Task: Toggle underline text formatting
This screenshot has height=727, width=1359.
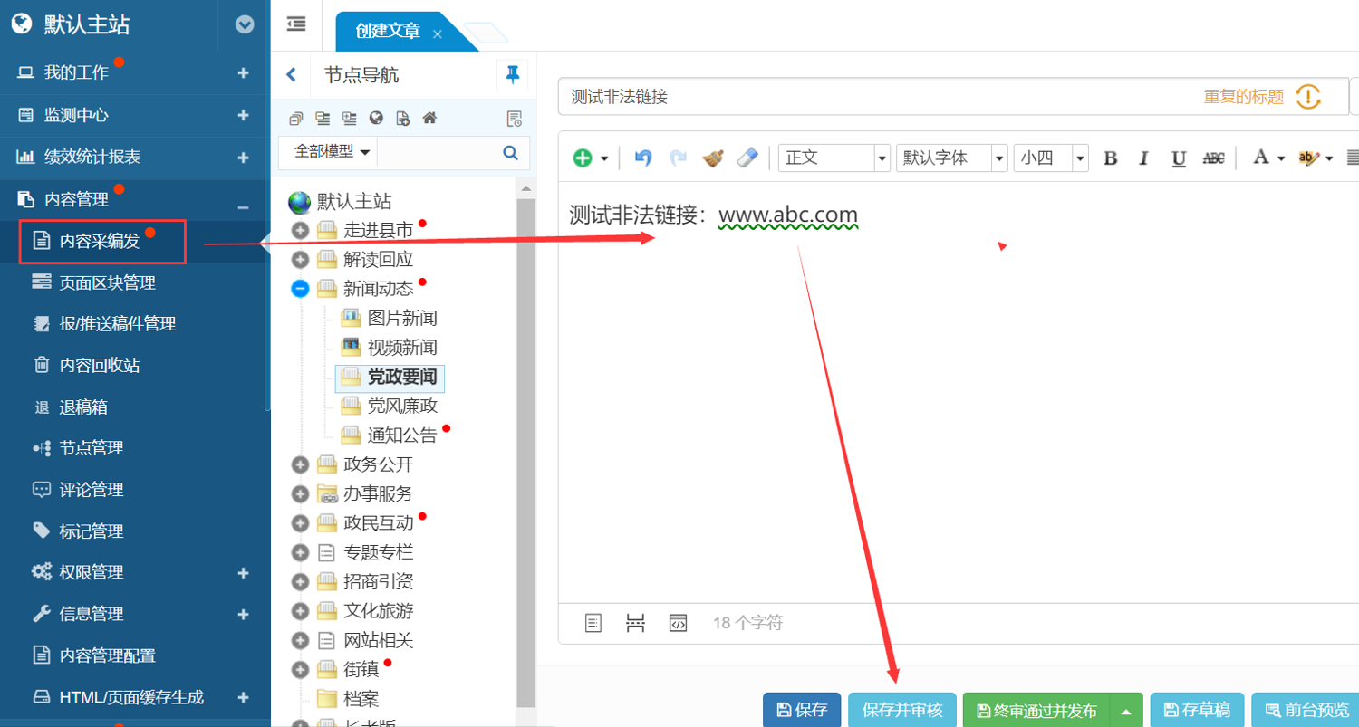Action: (1178, 158)
